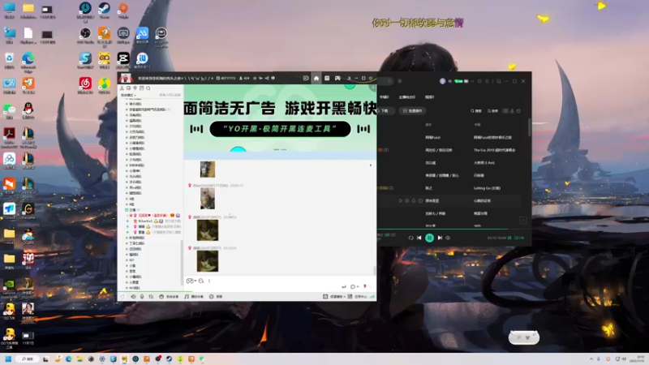
Task: Click the gamepad icon in YY top bar
Action: 337,78
